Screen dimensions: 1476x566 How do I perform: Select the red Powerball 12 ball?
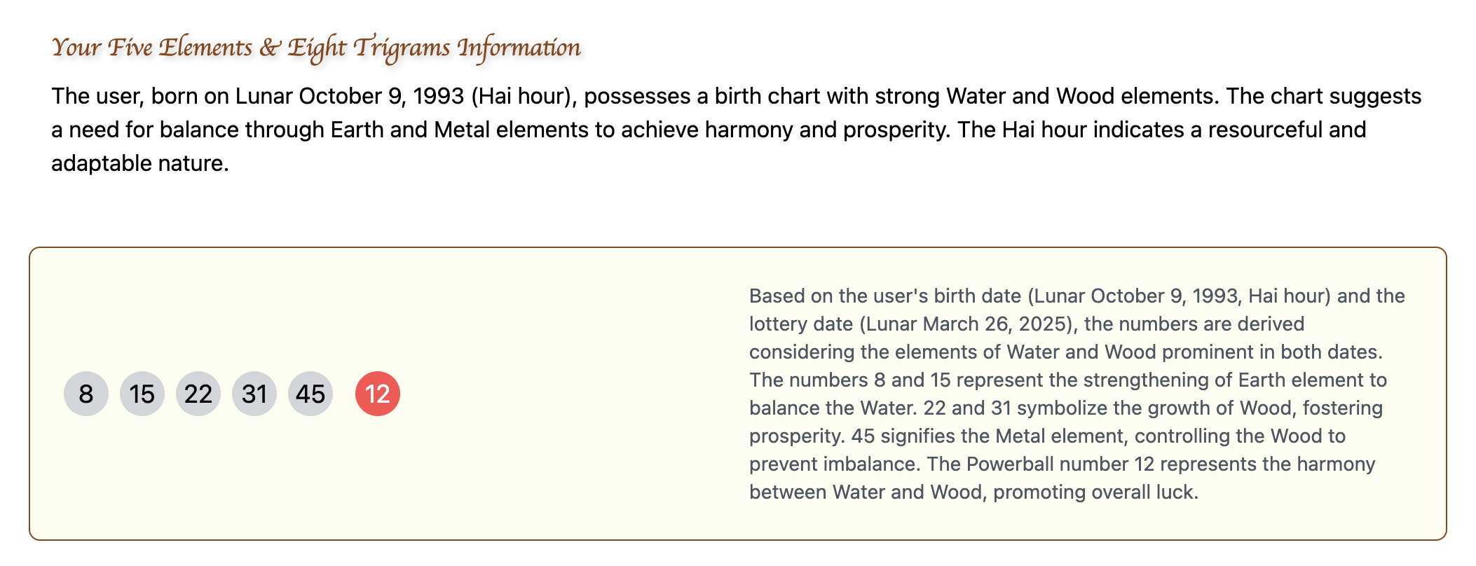pos(378,394)
